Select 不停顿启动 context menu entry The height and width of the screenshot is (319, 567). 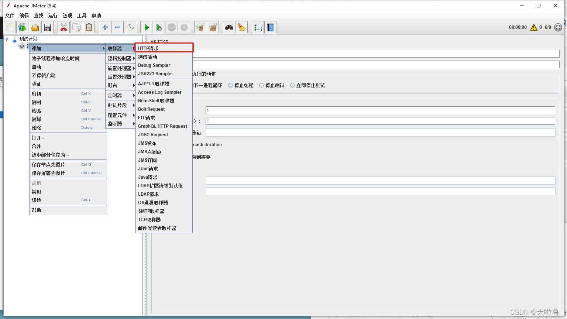coord(68,75)
